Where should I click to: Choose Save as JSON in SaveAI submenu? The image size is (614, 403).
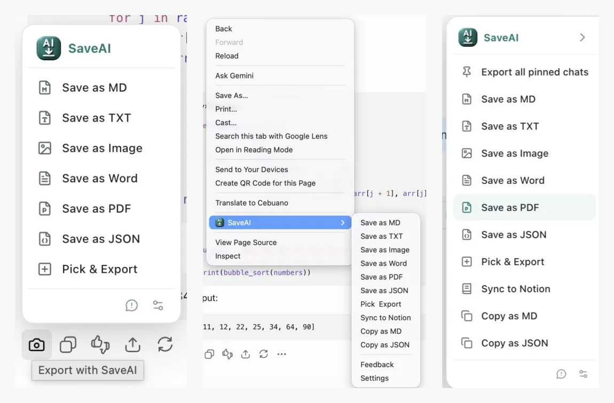point(385,291)
